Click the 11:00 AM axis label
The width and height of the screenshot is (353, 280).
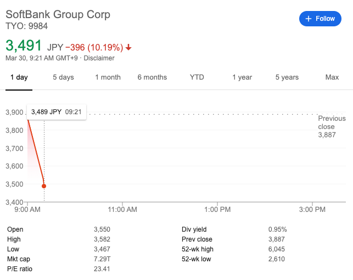(123, 210)
